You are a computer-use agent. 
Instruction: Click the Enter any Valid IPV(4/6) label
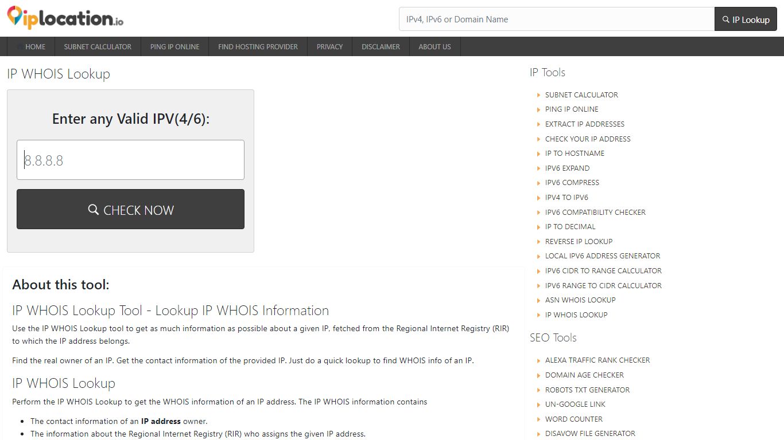pos(131,119)
